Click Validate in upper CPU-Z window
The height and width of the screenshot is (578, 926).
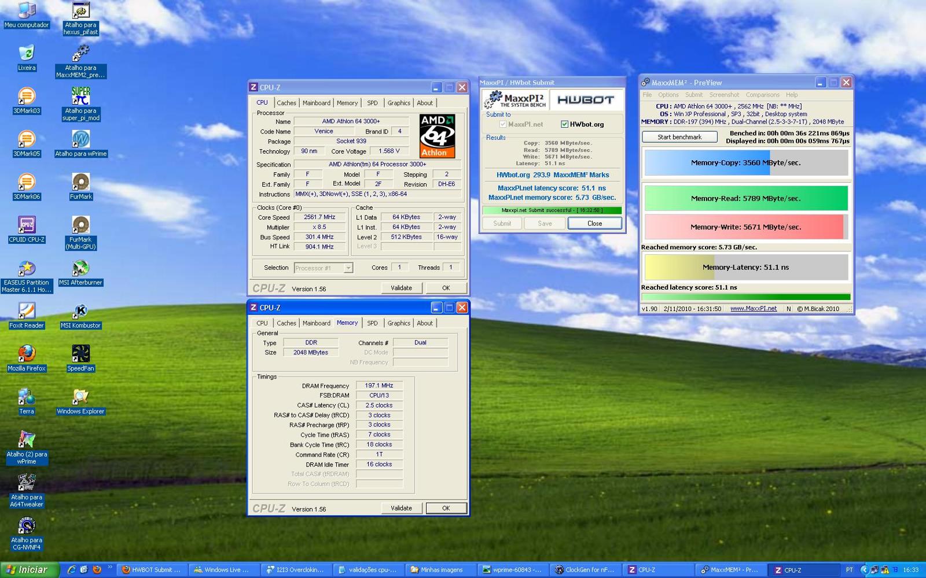tap(401, 288)
